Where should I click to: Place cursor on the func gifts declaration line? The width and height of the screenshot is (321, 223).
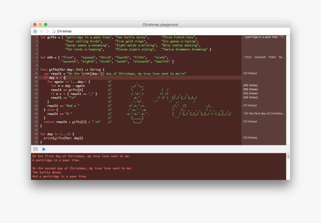coord(72,69)
